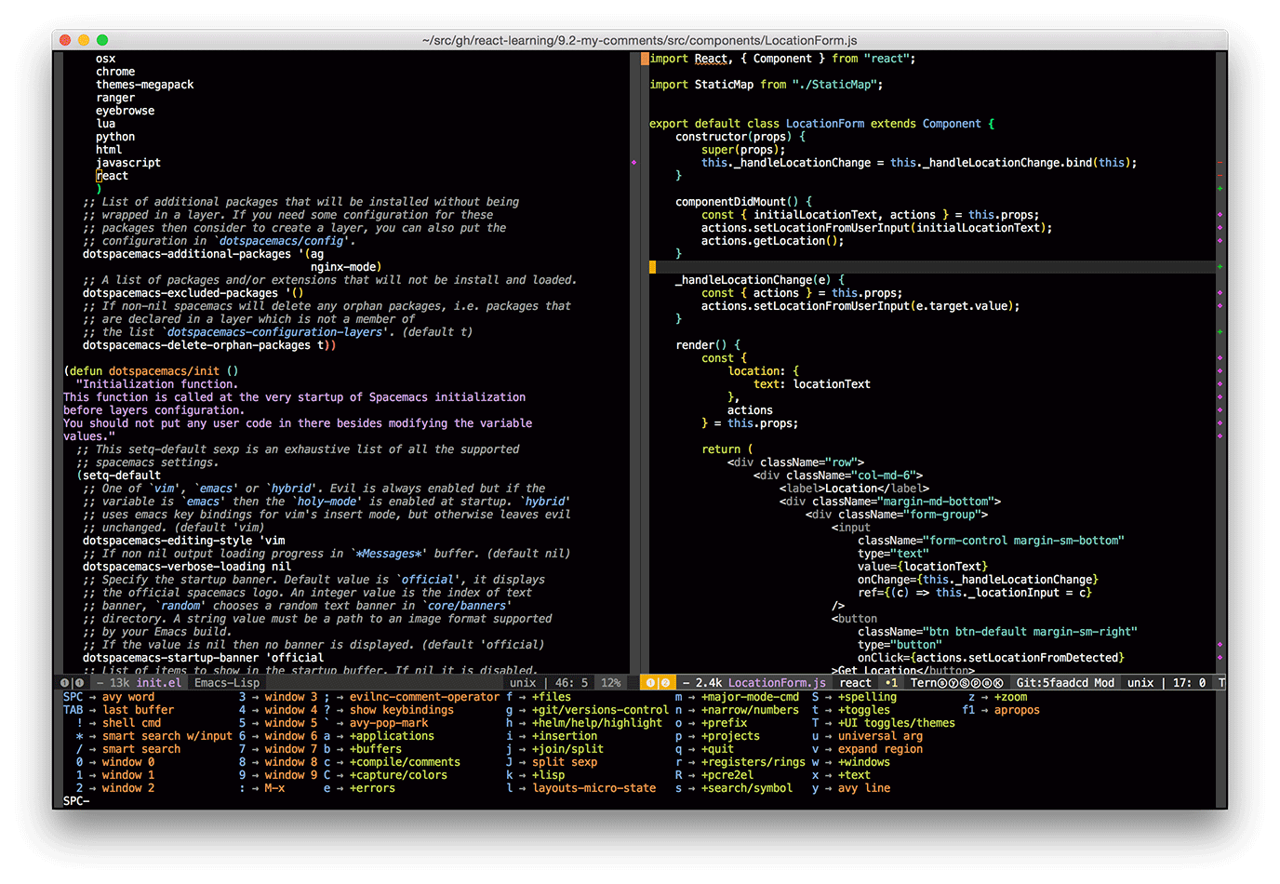Image resolution: width=1280 pixels, height=884 pixels.
Task: Click the ⓐ auto-complete lighter in mode line
Action: click(987, 683)
